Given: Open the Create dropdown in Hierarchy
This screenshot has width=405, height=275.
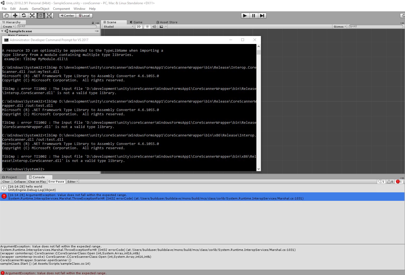Looking at the screenshot, I should pyautogui.click(x=8, y=26).
